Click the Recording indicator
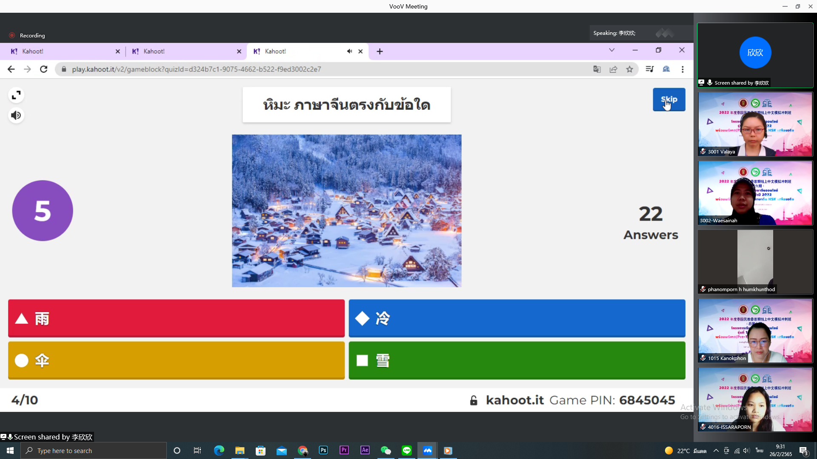The image size is (817, 459). [27, 35]
